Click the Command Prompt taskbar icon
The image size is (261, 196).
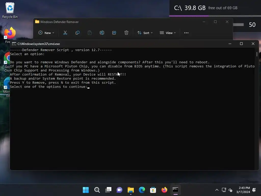click(175, 190)
